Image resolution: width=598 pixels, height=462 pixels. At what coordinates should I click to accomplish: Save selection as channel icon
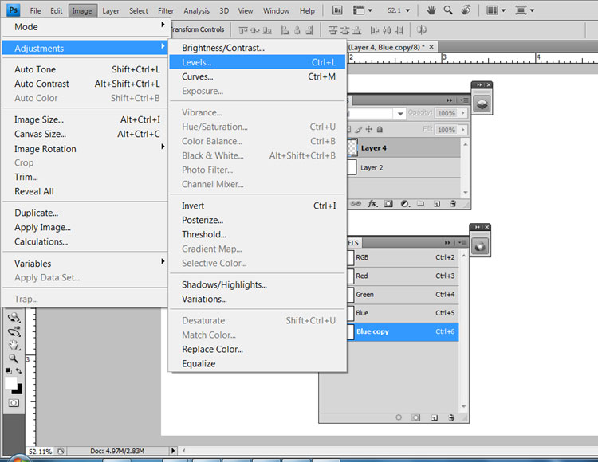click(415, 417)
